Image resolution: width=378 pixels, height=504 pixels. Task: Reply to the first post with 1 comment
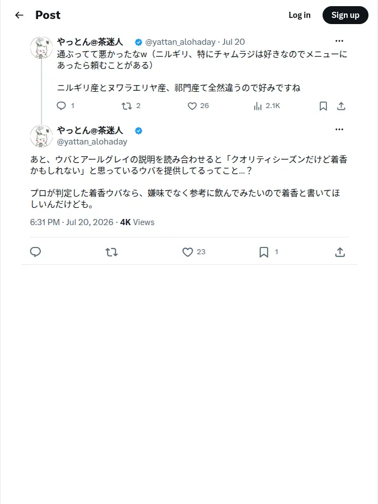click(66, 106)
